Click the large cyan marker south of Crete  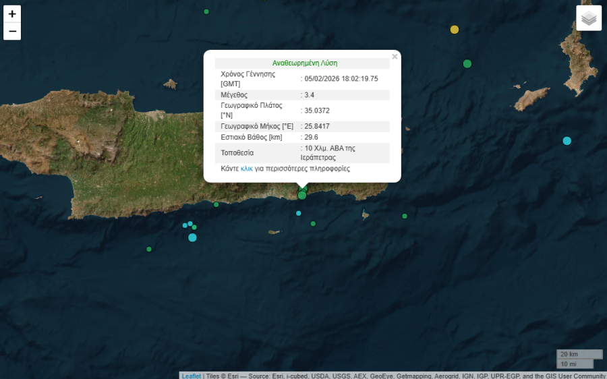(x=192, y=237)
